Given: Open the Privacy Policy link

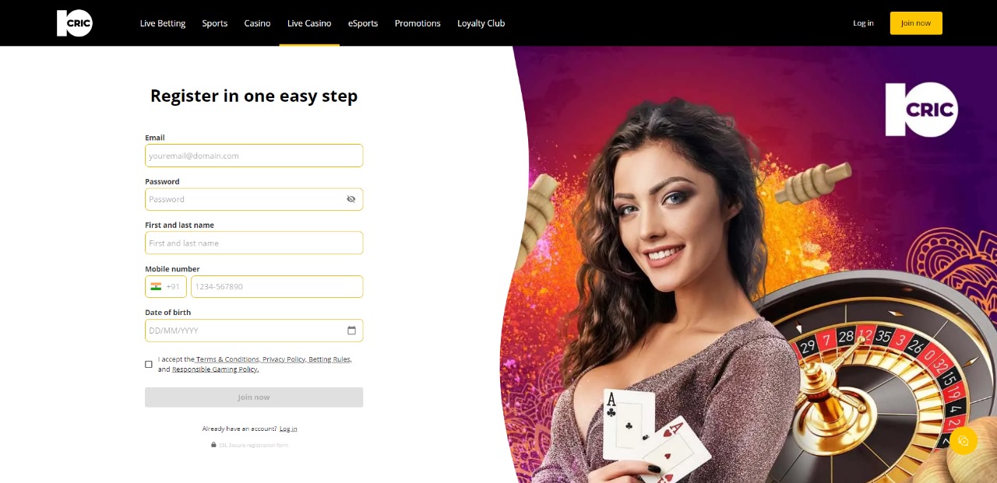Looking at the screenshot, I should pyautogui.click(x=284, y=359).
